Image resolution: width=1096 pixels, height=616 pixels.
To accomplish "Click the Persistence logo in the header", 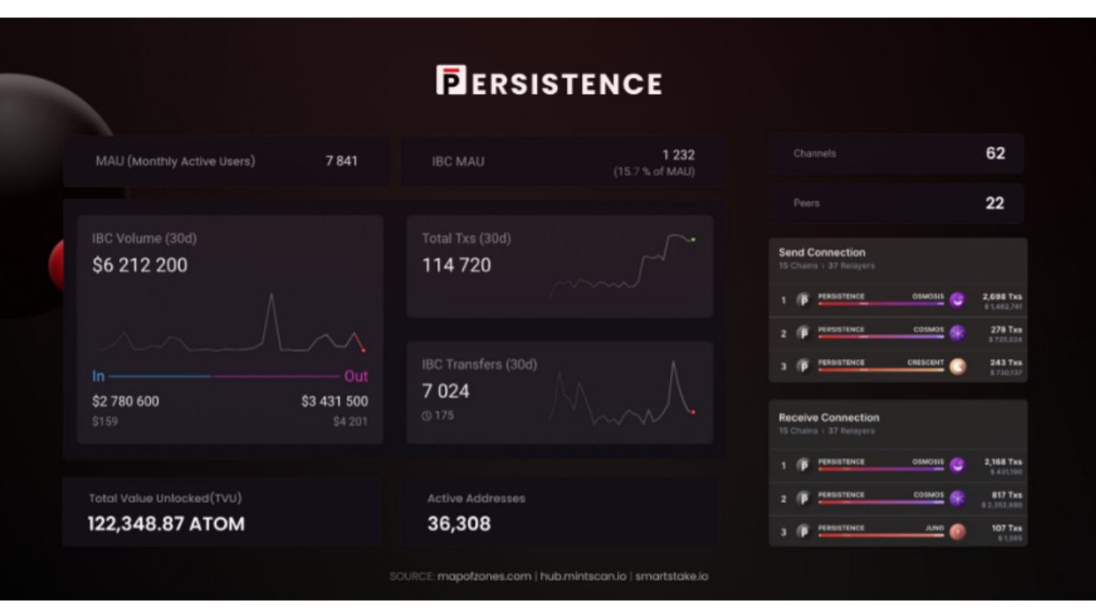I will 549,82.
